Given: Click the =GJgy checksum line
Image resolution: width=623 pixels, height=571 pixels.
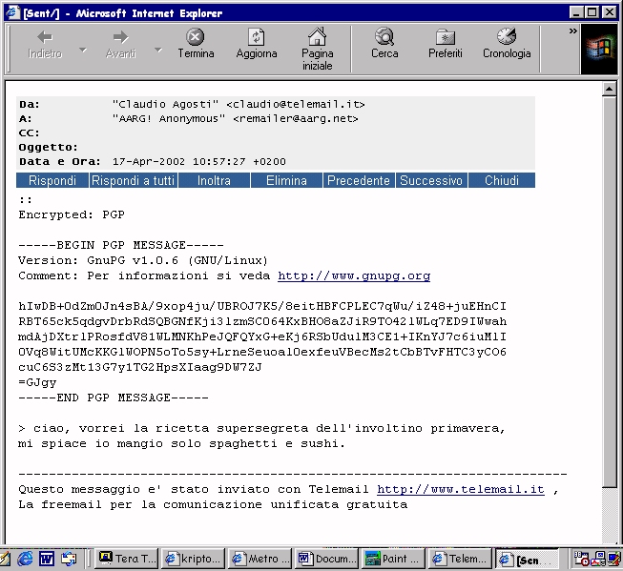Looking at the screenshot, I should [37, 382].
